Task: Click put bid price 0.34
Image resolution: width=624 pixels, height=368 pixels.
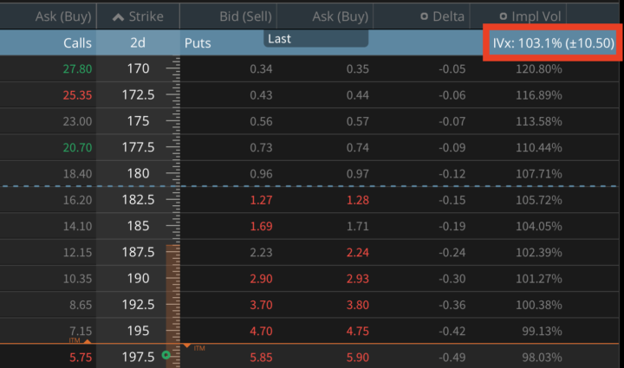Action: (x=261, y=68)
